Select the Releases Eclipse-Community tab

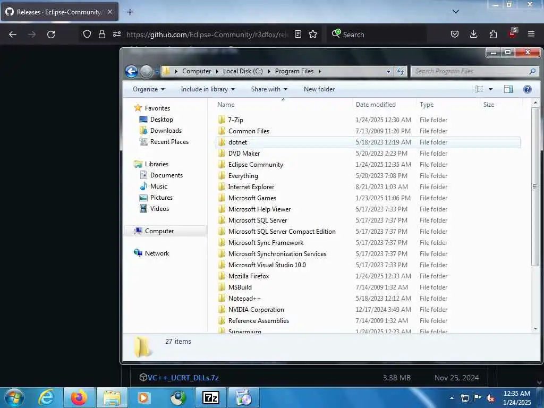[59, 12]
